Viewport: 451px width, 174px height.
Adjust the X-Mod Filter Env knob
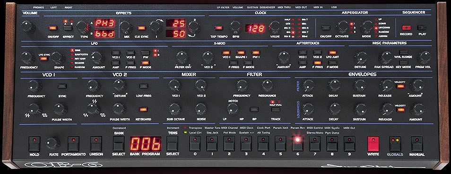(x=182, y=58)
